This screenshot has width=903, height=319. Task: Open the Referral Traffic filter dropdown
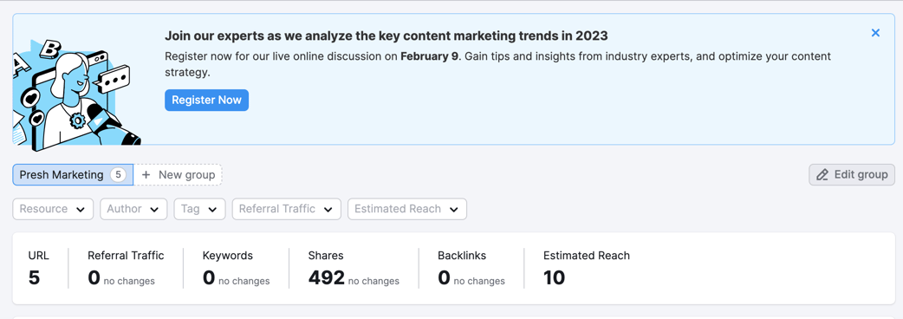[286, 209]
